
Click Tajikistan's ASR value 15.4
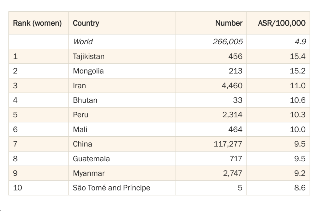(298, 56)
